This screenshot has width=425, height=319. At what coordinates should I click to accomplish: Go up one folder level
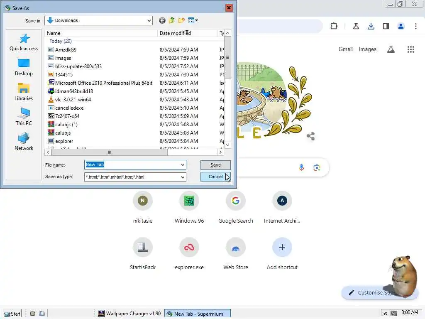coord(171,21)
